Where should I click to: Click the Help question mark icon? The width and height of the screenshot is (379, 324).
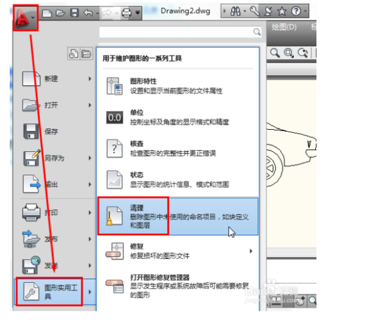[296, 11]
